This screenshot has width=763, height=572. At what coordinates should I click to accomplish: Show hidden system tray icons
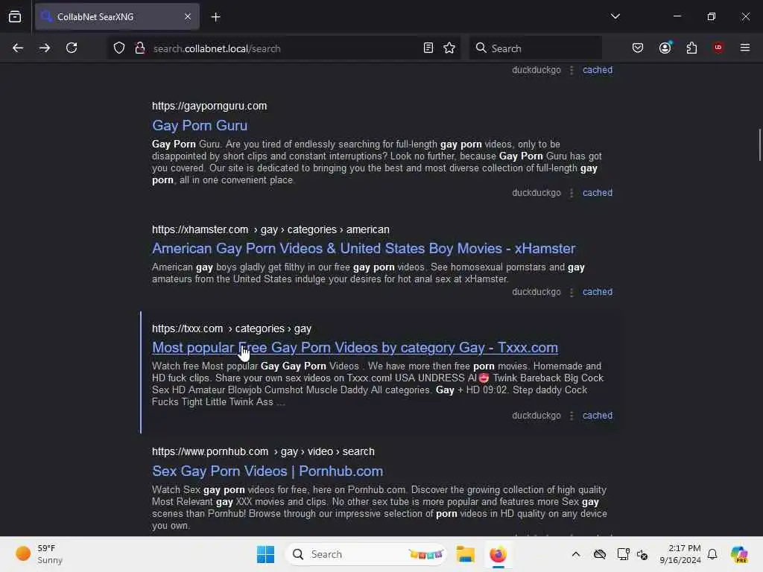point(576,554)
